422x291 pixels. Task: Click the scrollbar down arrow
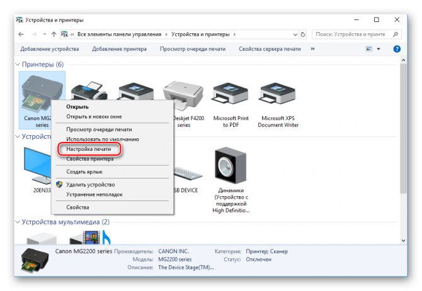click(x=403, y=241)
